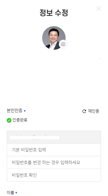Viewport: 108px width, 196px height.
Task: Close the 정보 수정 dialog with X
Action: tap(99, 9)
